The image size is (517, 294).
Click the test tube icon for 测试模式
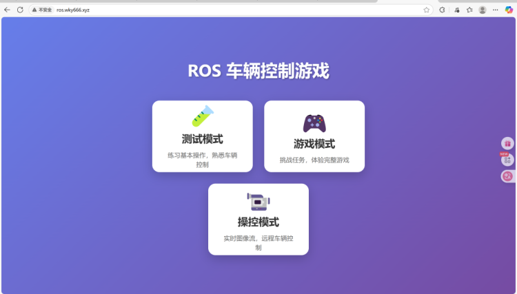click(x=202, y=116)
